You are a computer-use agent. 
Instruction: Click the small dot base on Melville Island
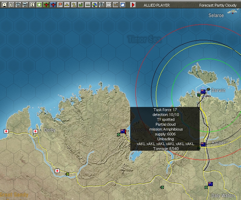point(211,79)
